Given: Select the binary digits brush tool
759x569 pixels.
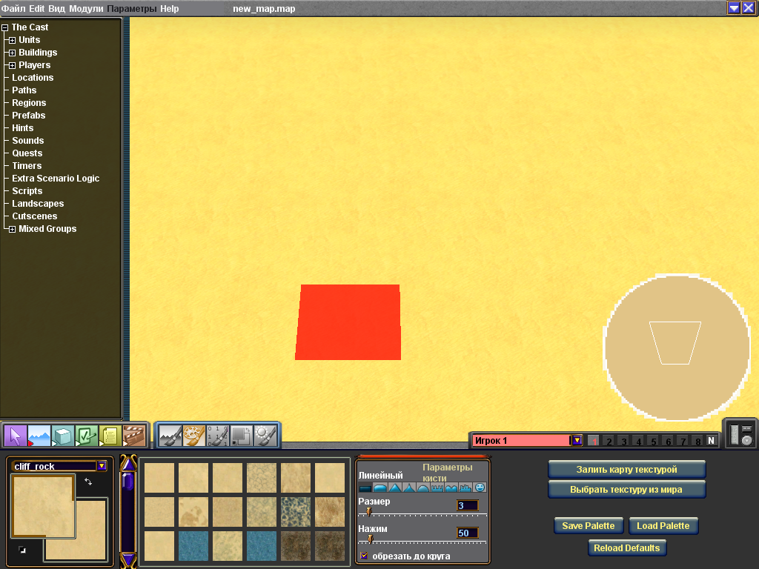Looking at the screenshot, I should point(218,436).
